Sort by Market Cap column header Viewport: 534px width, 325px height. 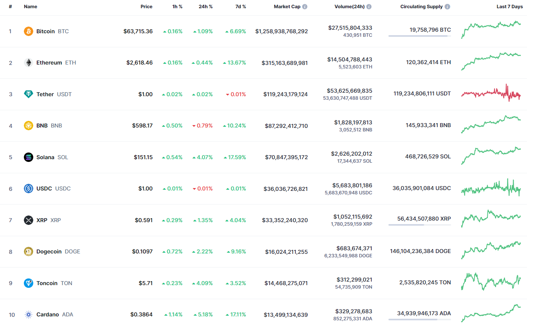287,7
